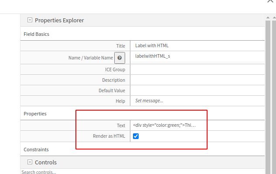Viewport: 276px width, 174px height.
Task: Select the Properties section header
Action: tap(35, 114)
